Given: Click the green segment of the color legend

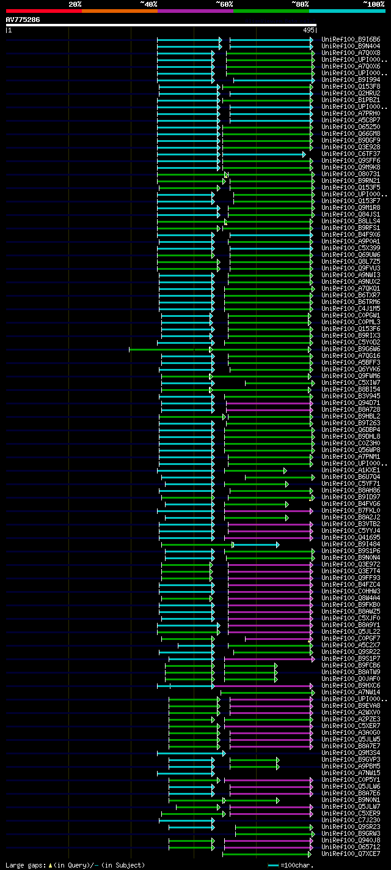Looking at the screenshot, I should (x=271, y=11).
